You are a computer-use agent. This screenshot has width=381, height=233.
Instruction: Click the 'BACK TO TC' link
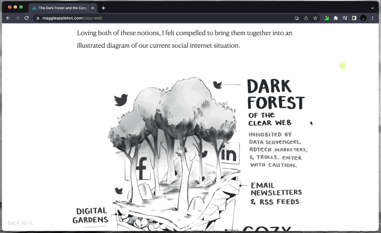20,223
